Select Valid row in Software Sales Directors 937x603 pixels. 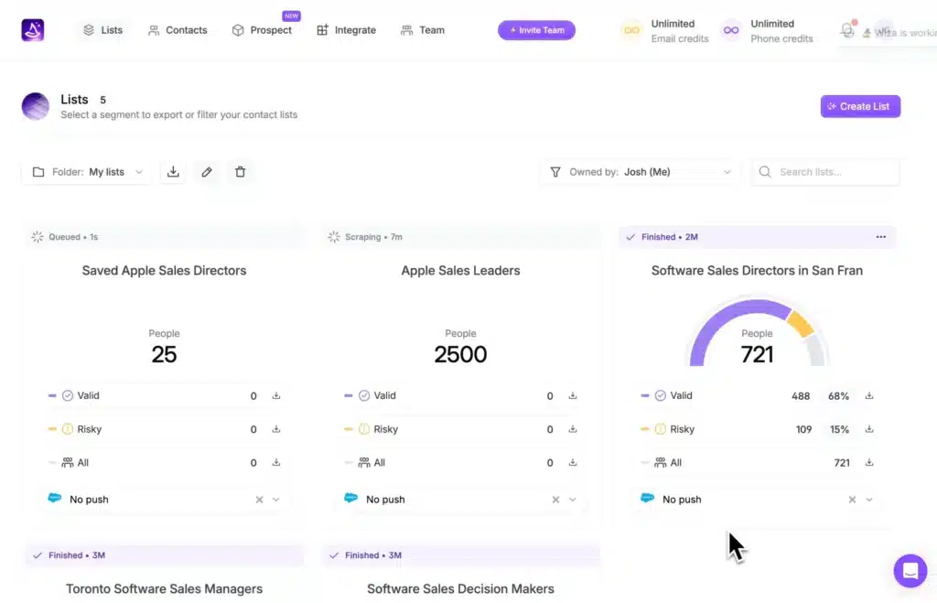pyautogui.click(x=757, y=395)
